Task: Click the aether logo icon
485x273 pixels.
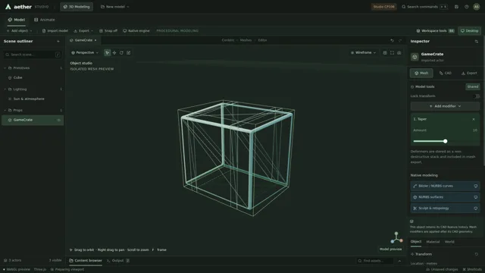Action: [x=8, y=7]
